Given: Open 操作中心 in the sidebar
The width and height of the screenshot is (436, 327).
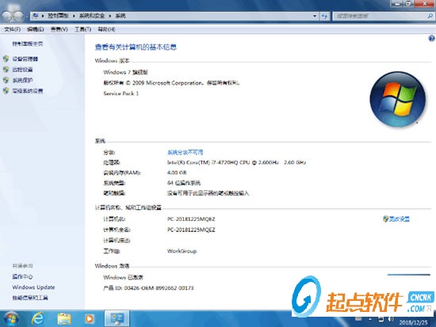Looking at the screenshot, I should (x=22, y=276).
